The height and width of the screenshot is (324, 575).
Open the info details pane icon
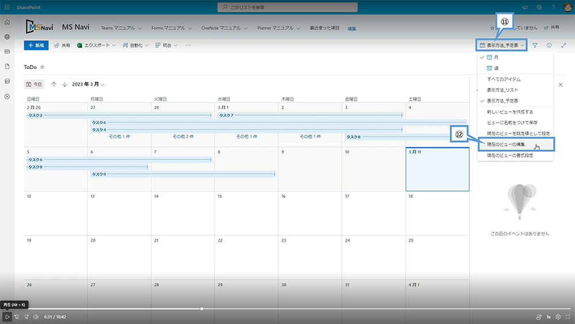[x=549, y=45]
